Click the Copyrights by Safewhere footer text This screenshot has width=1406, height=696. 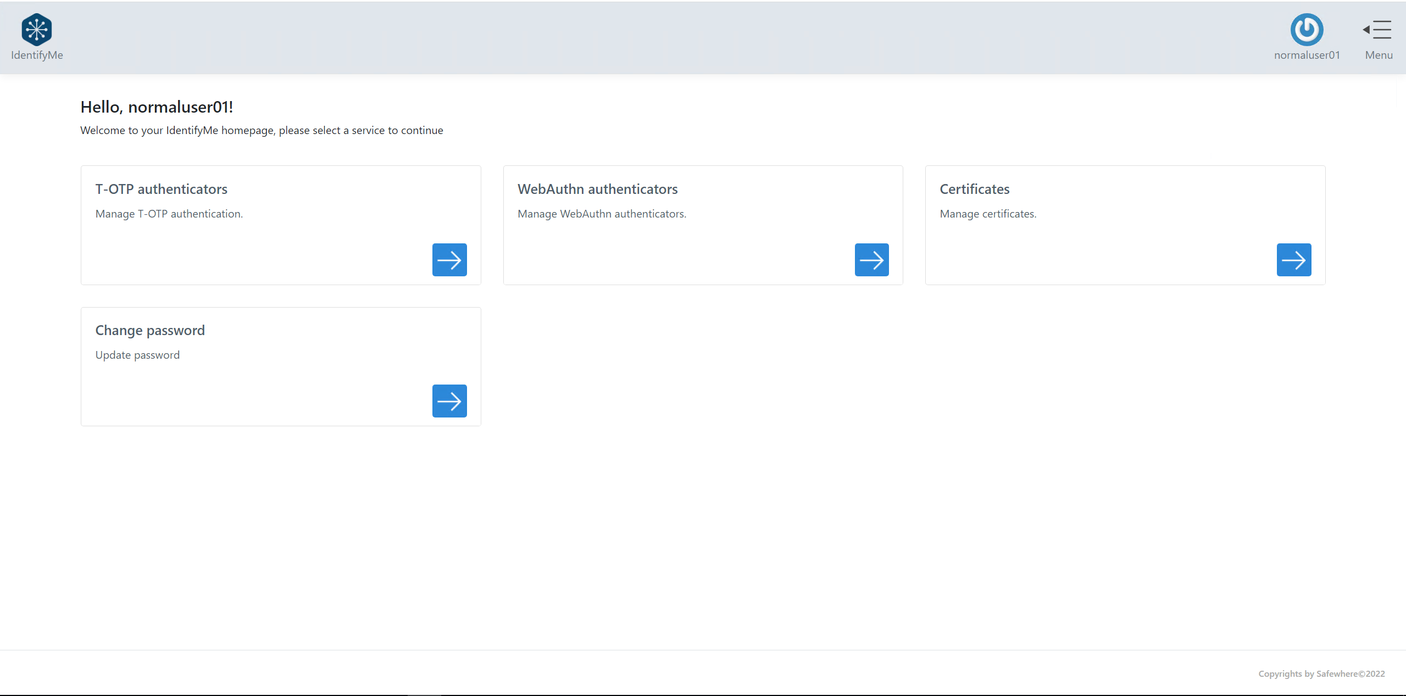[1321, 673]
